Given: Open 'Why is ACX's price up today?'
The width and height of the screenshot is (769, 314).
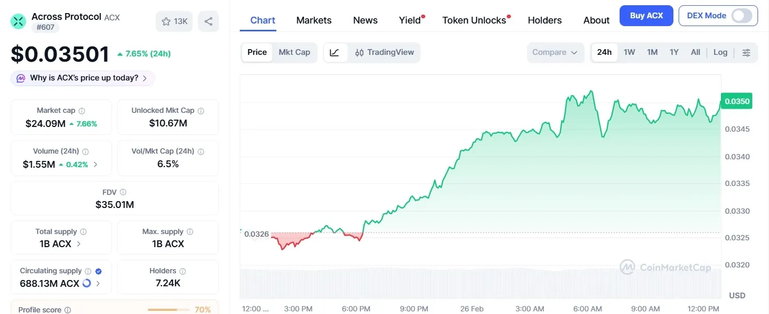Looking at the screenshot, I should [x=82, y=77].
